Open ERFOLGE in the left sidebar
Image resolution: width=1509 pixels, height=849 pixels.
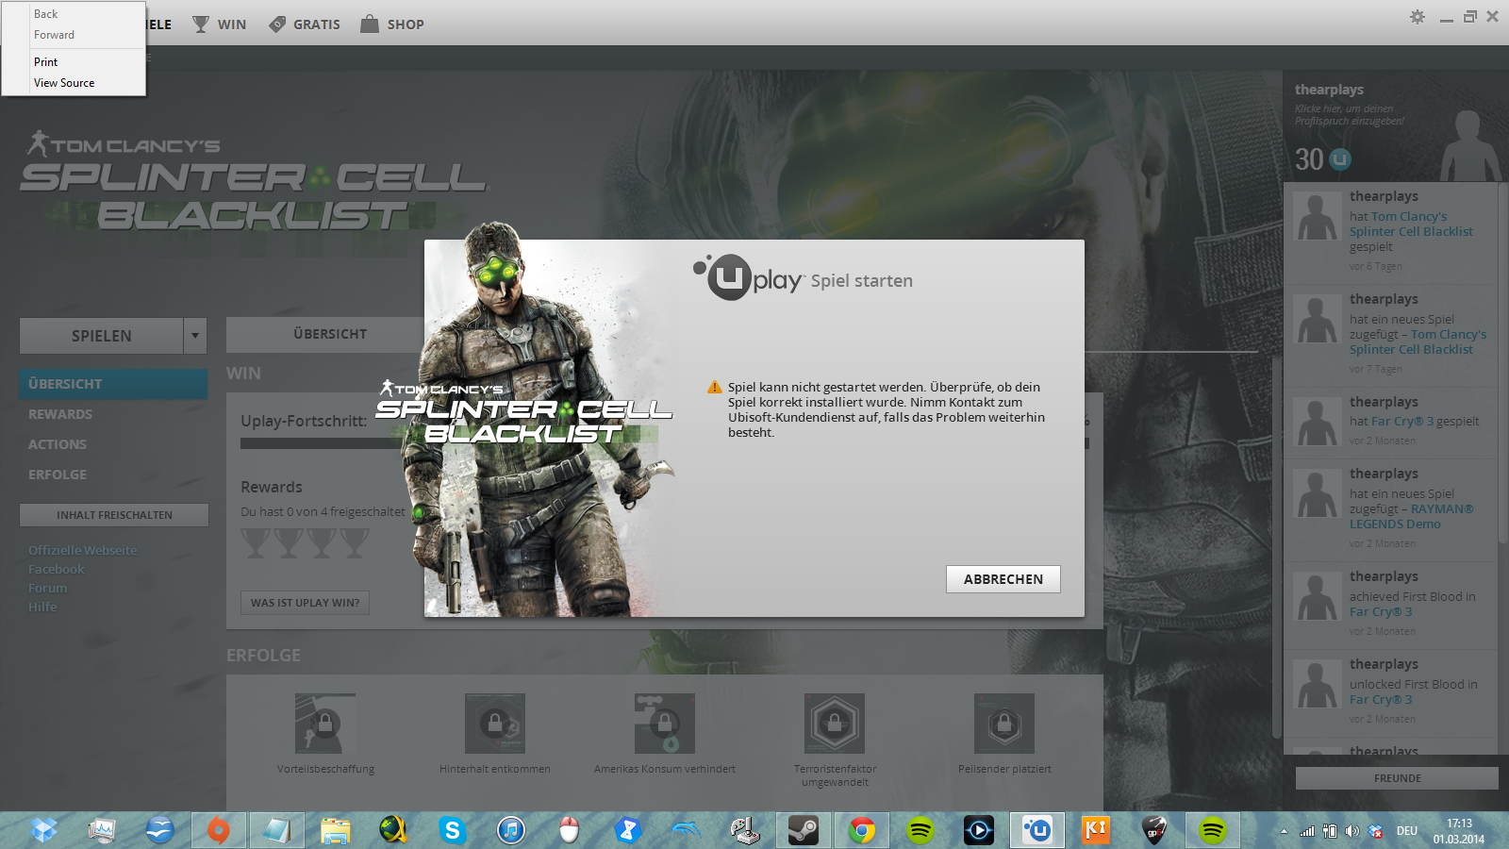[58, 474]
